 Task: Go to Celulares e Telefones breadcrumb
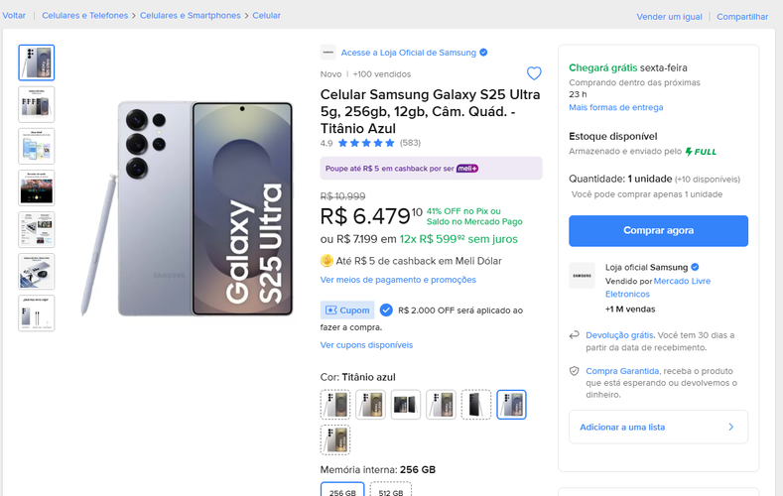pyautogui.click(x=85, y=16)
